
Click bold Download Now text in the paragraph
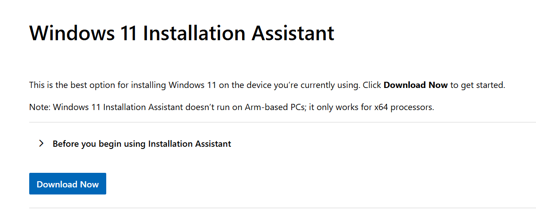tap(416, 85)
